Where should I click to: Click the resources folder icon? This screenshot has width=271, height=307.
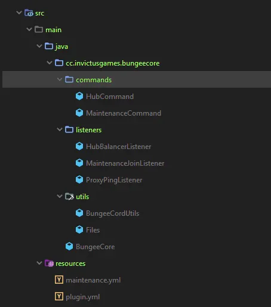49,263
